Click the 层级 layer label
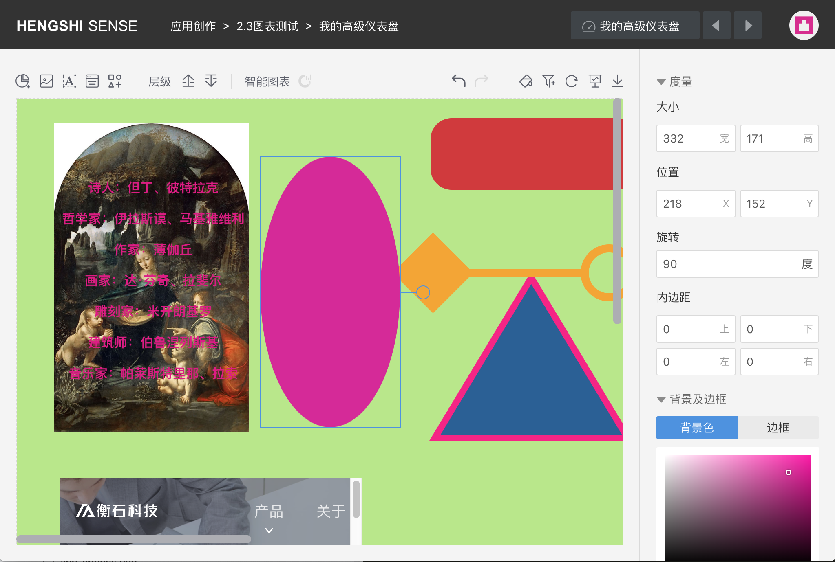The image size is (835, 562). [159, 81]
